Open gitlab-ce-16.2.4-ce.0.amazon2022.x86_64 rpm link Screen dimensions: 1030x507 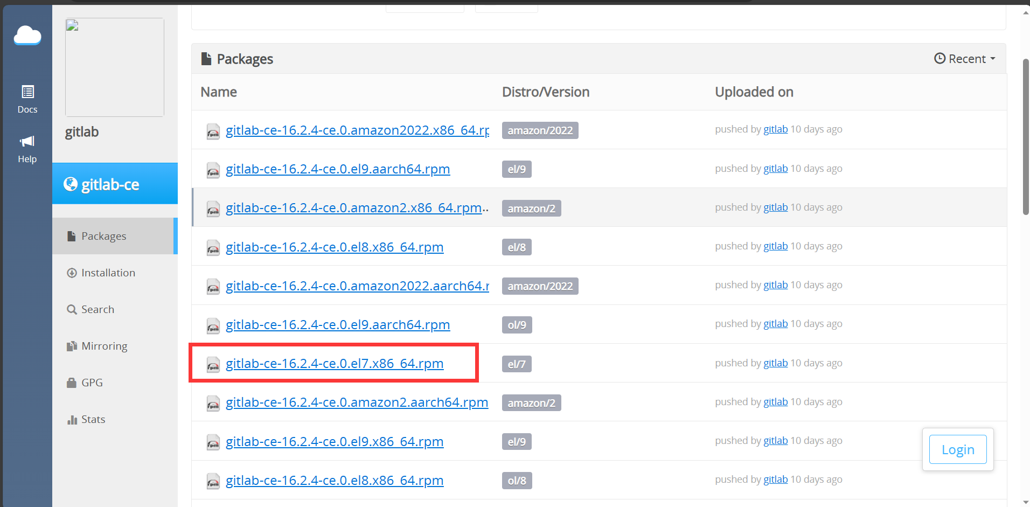(357, 130)
